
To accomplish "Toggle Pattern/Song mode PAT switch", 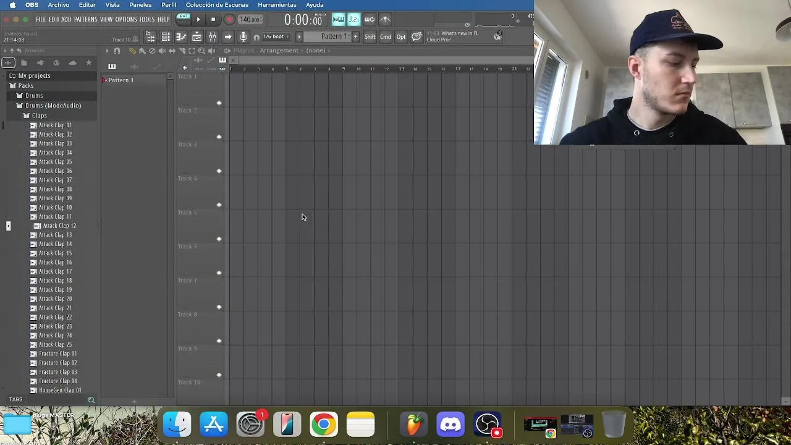I will pyautogui.click(x=184, y=20).
